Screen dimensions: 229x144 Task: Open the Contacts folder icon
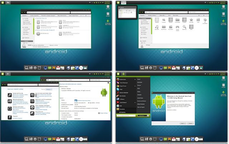[164, 20]
